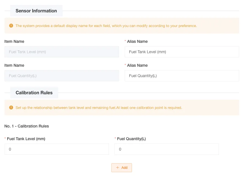Click the Alias Name field showing Fuel Tank Level (mm)
The image size is (242, 177).
pos(182,52)
